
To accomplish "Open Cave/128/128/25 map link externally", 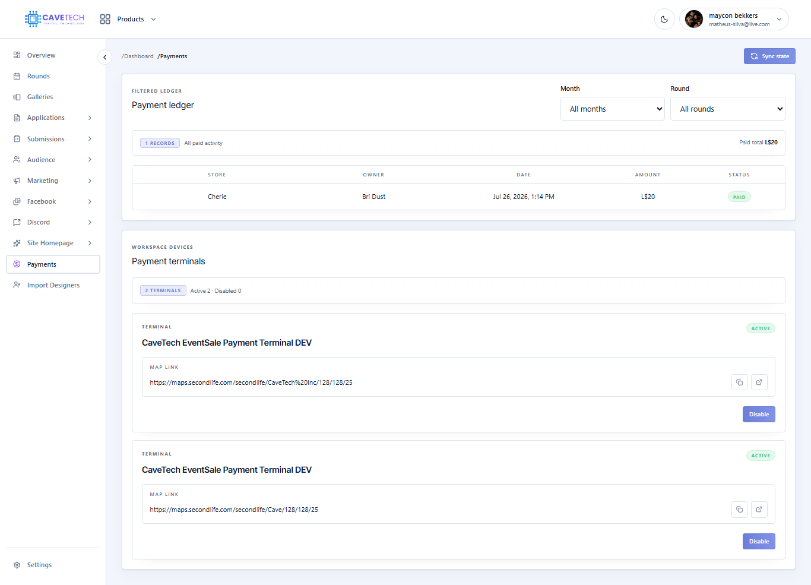I will (x=759, y=510).
